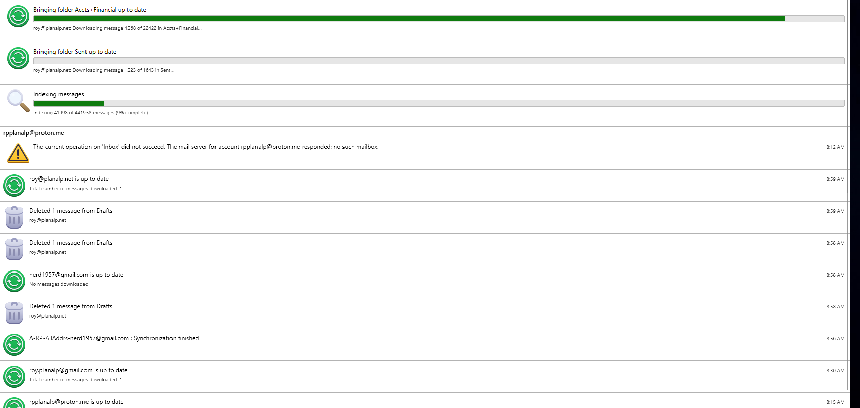Select 'Deleted 1 message from Drafts' at 8:59 AM
The image size is (860, 408).
tap(71, 211)
